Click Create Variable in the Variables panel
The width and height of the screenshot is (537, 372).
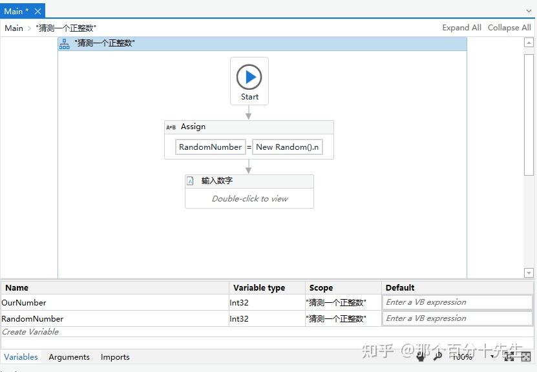click(x=30, y=332)
